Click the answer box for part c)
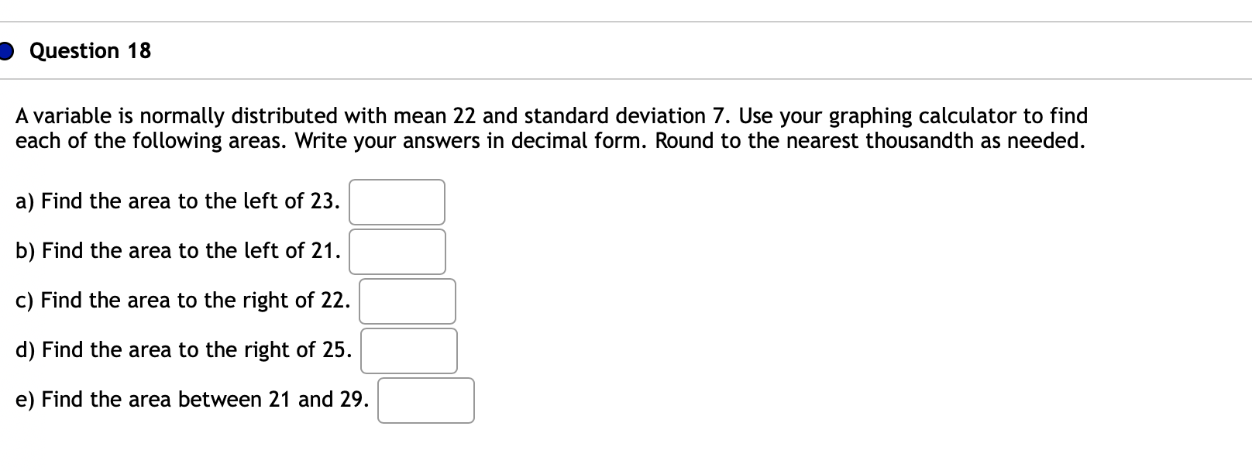Screen dimensions: 1252x471 [407, 301]
